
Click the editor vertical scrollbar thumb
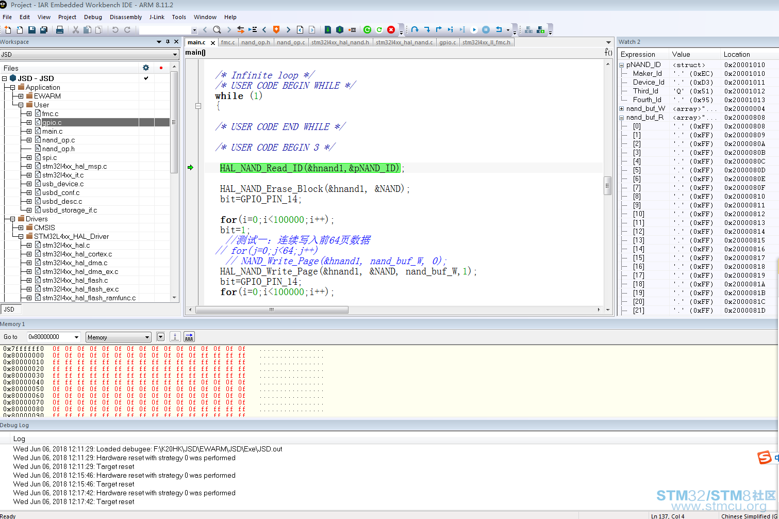click(607, 186)
